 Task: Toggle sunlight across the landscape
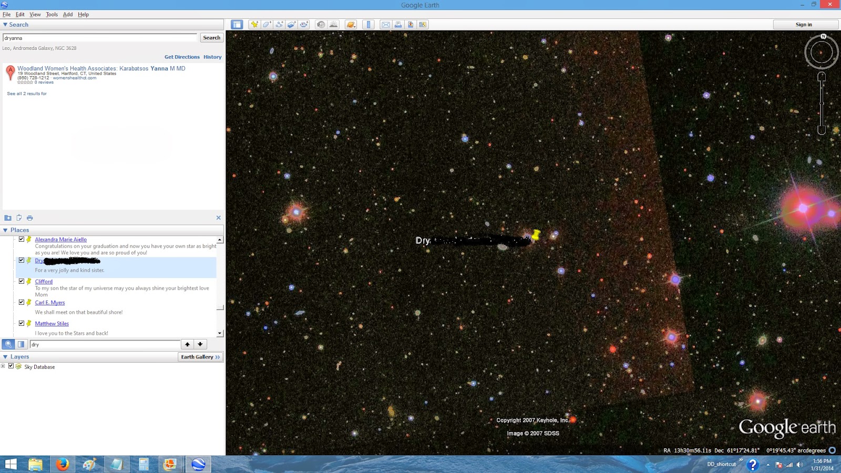333,25
